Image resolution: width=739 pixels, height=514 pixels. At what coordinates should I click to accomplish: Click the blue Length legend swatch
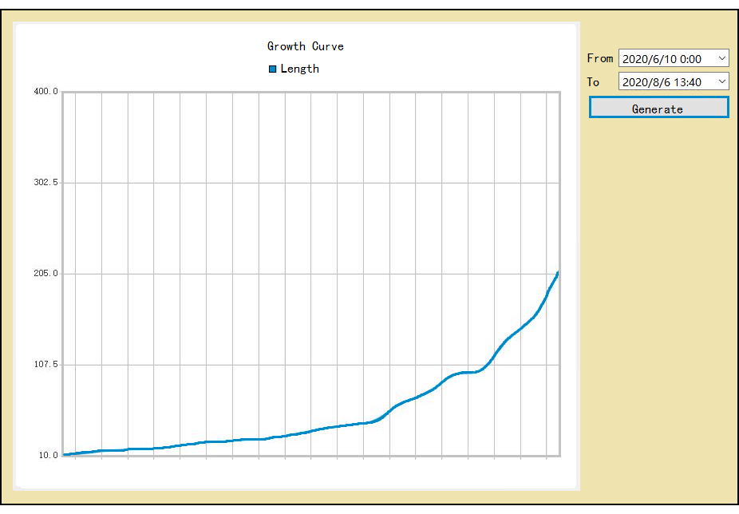(x=273, y=69)
